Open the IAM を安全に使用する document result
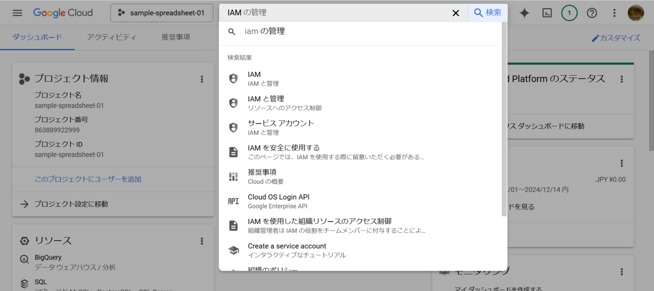Image resolution: width=654 pixels, height=291 pixels. pyautogui.click(x=360, y=152)
